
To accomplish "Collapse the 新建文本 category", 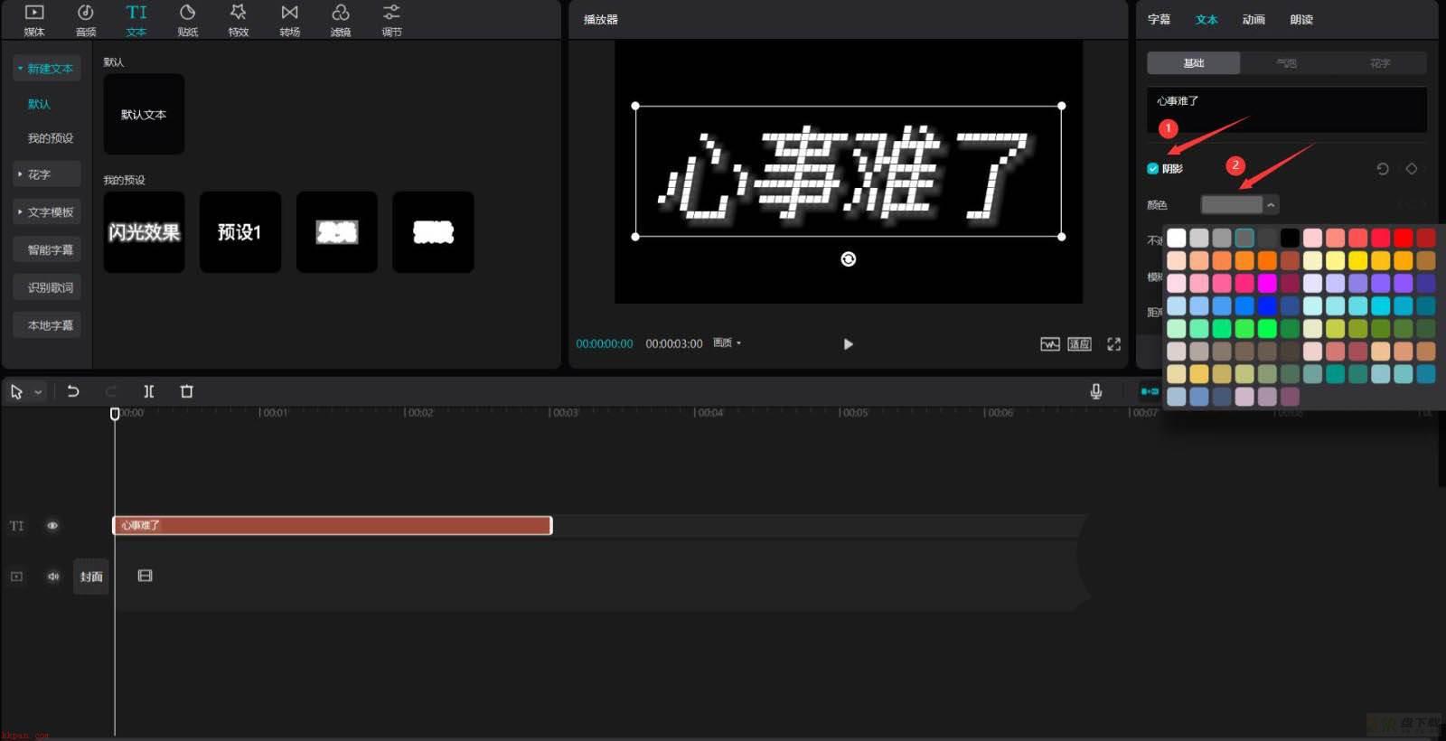I will point(47,69).
